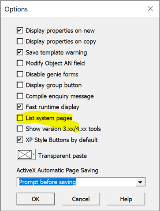
Task: Enable the highlighted List system pages checkbox
Action: (x=20, y=118)
